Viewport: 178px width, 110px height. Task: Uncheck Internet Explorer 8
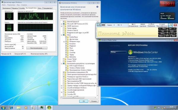pos(64,21)
